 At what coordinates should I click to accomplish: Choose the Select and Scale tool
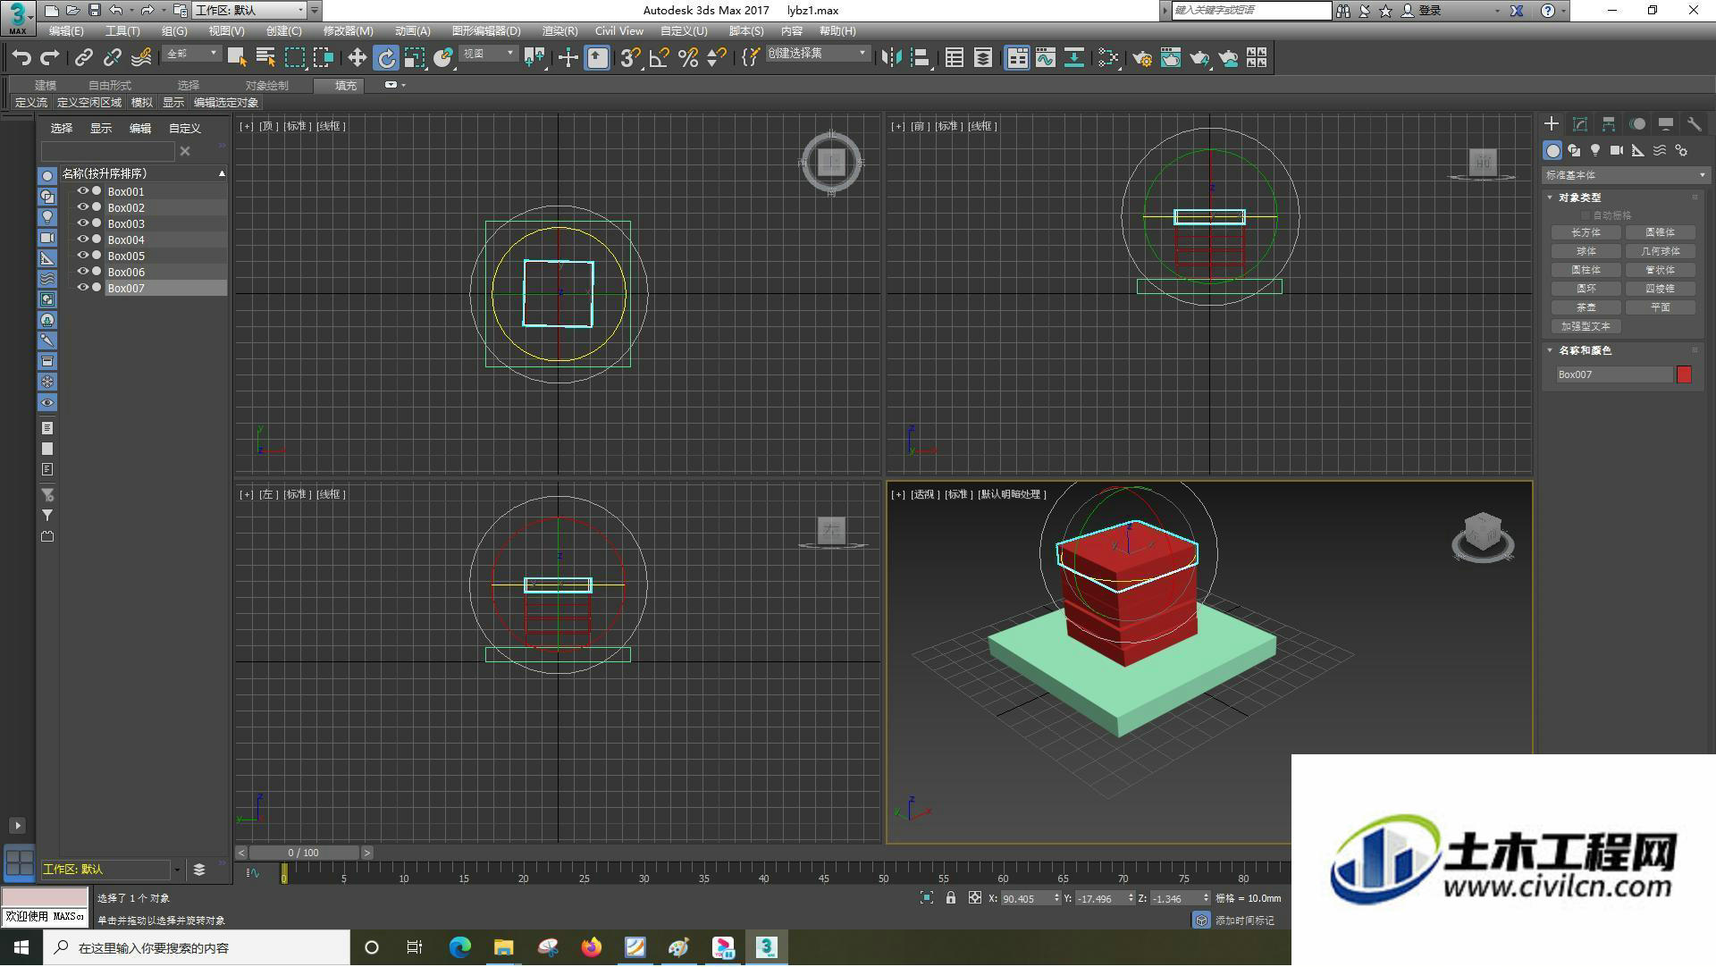point(415,58)
